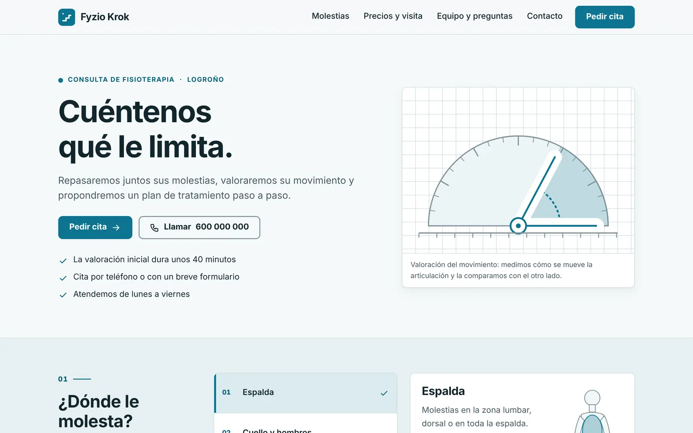Navigate to Equipo y preguntas
693x433 pixels.
coord(475,16)
